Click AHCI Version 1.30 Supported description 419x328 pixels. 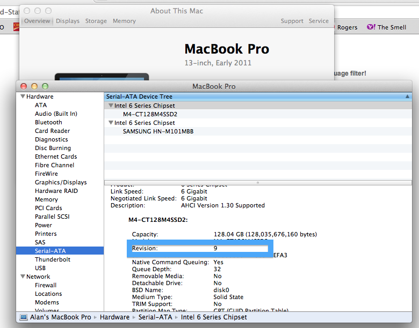point(223,205)
